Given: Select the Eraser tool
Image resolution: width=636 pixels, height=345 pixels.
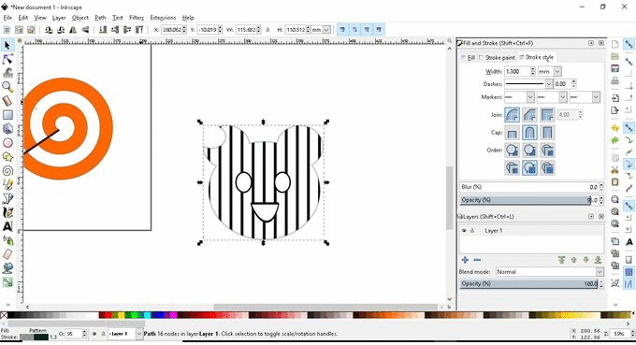Looking at the screenshot, I should click(7, 254).
